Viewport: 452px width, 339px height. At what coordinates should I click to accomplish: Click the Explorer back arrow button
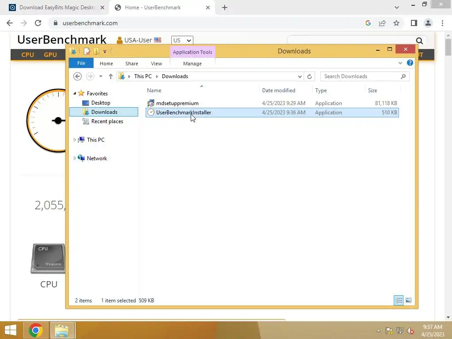(x=77, y=76)
